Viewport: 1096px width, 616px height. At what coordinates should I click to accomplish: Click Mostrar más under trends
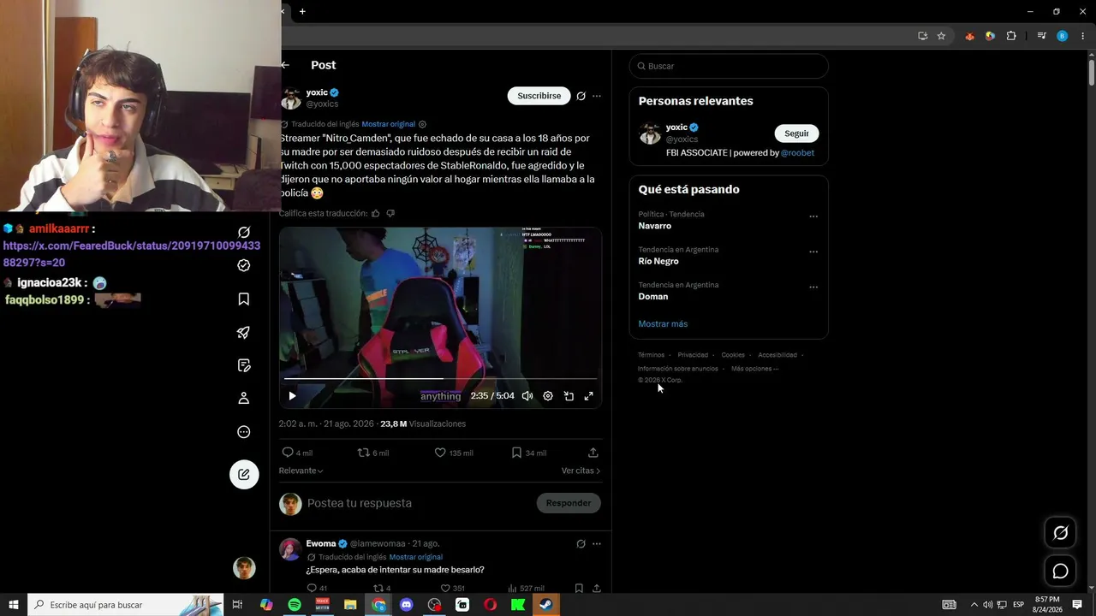pyautogui.click(x=663, y=324)
